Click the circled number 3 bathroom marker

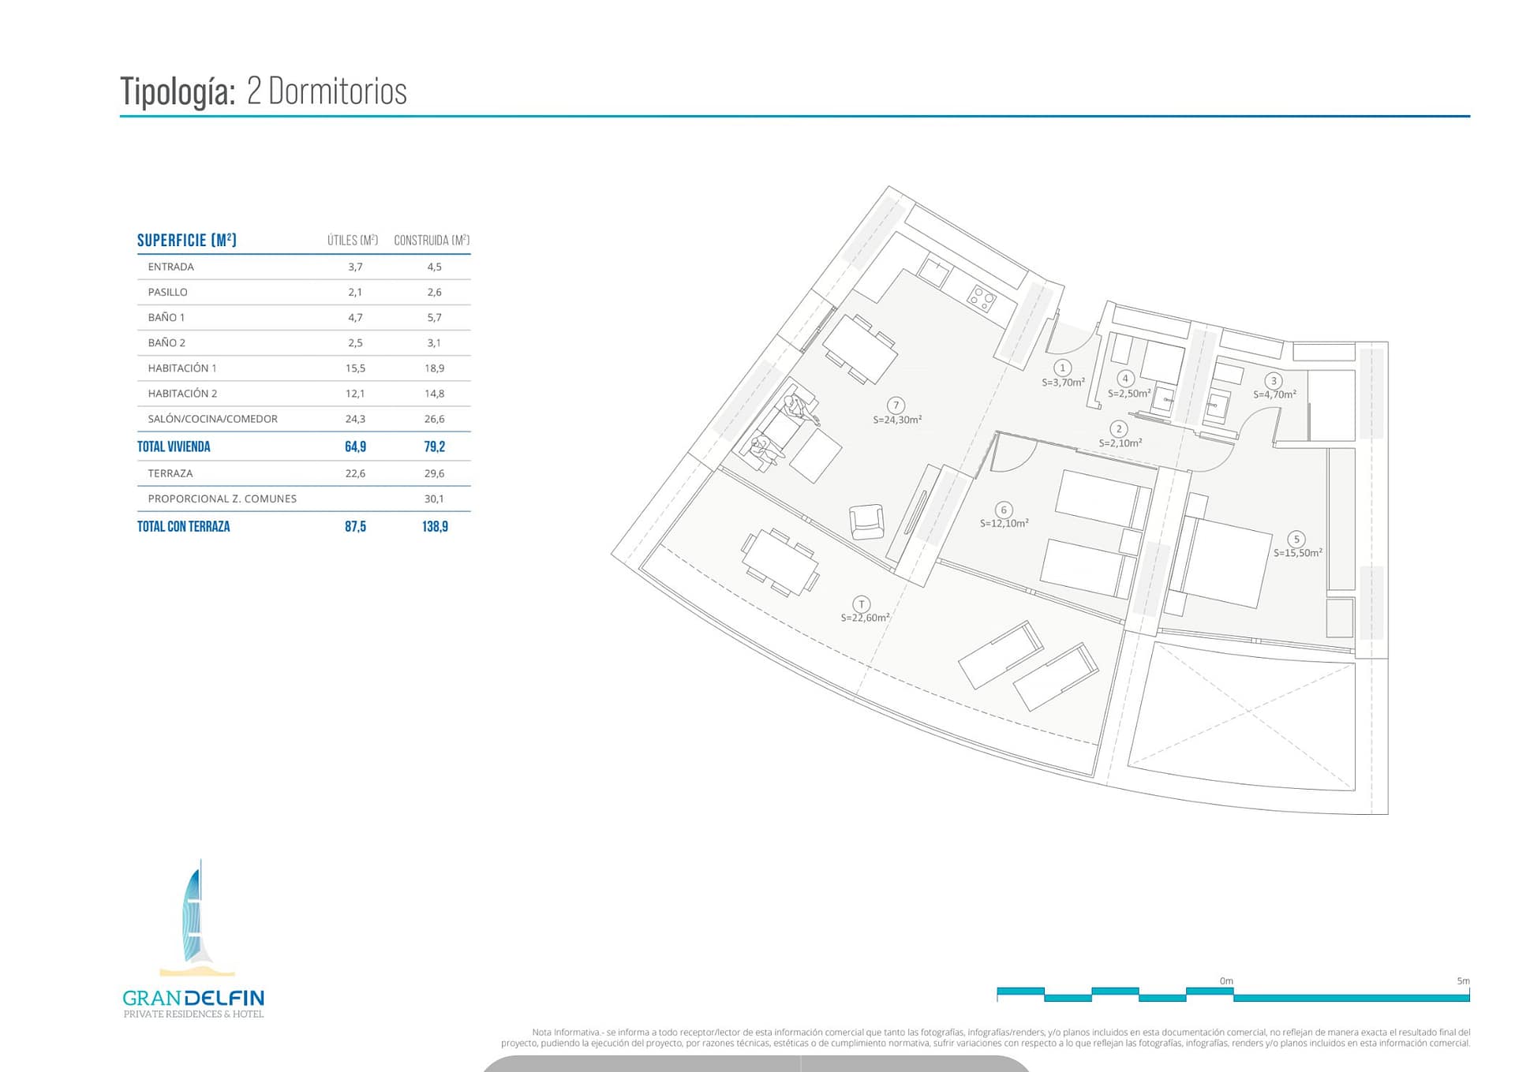pos(1273,381)
